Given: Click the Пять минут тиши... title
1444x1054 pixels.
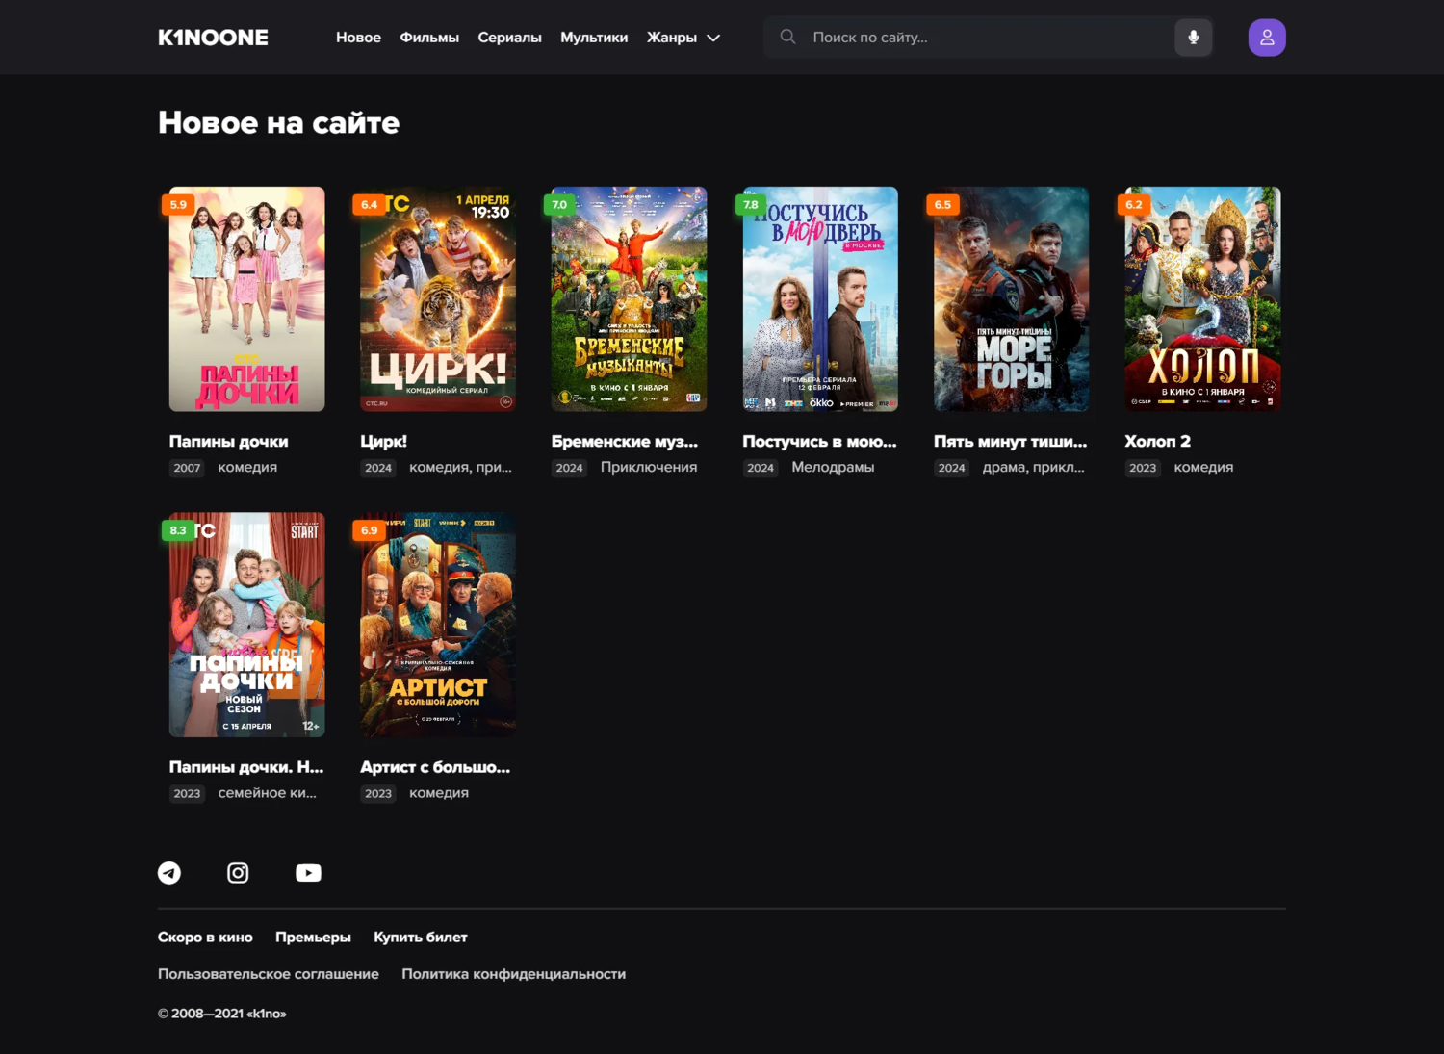Looking at the screenshot, I should [1010, 441].
